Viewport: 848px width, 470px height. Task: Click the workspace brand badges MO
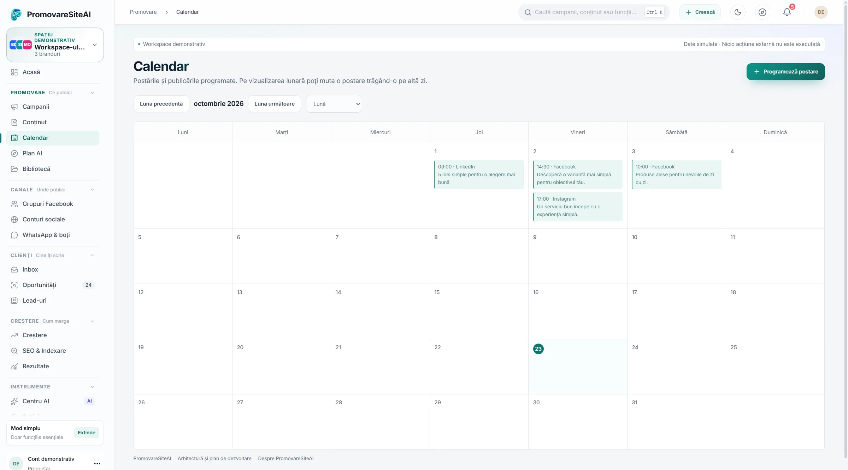click(x=27, y=44)
